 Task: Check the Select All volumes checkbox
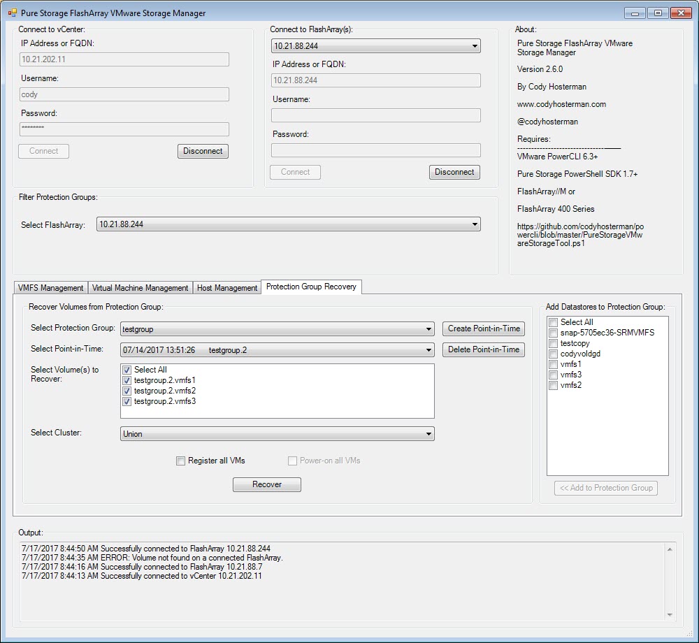click(127, 370)
